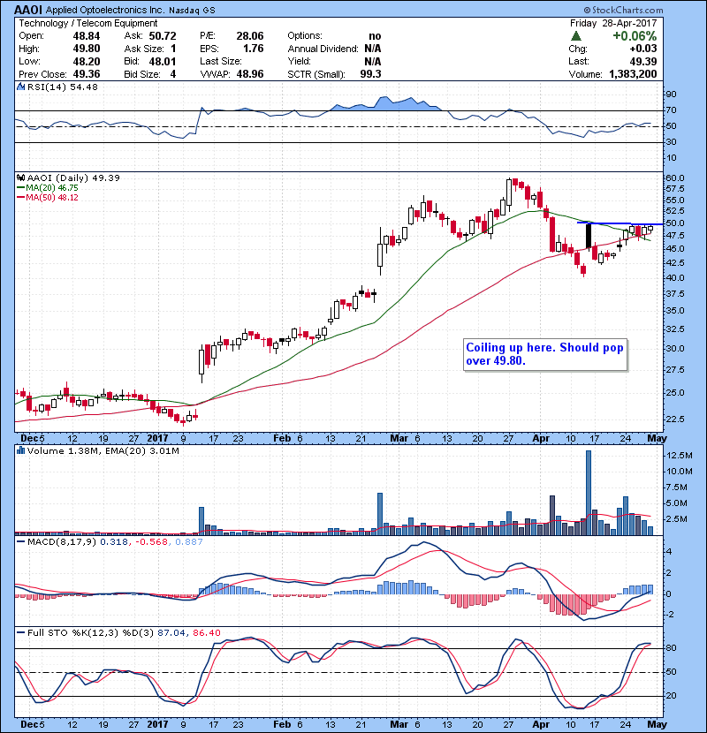Image resolution: width=707 pixels, height=733 pixels.
Task: Click the +0.06% percent change
Action: (635, 36)
